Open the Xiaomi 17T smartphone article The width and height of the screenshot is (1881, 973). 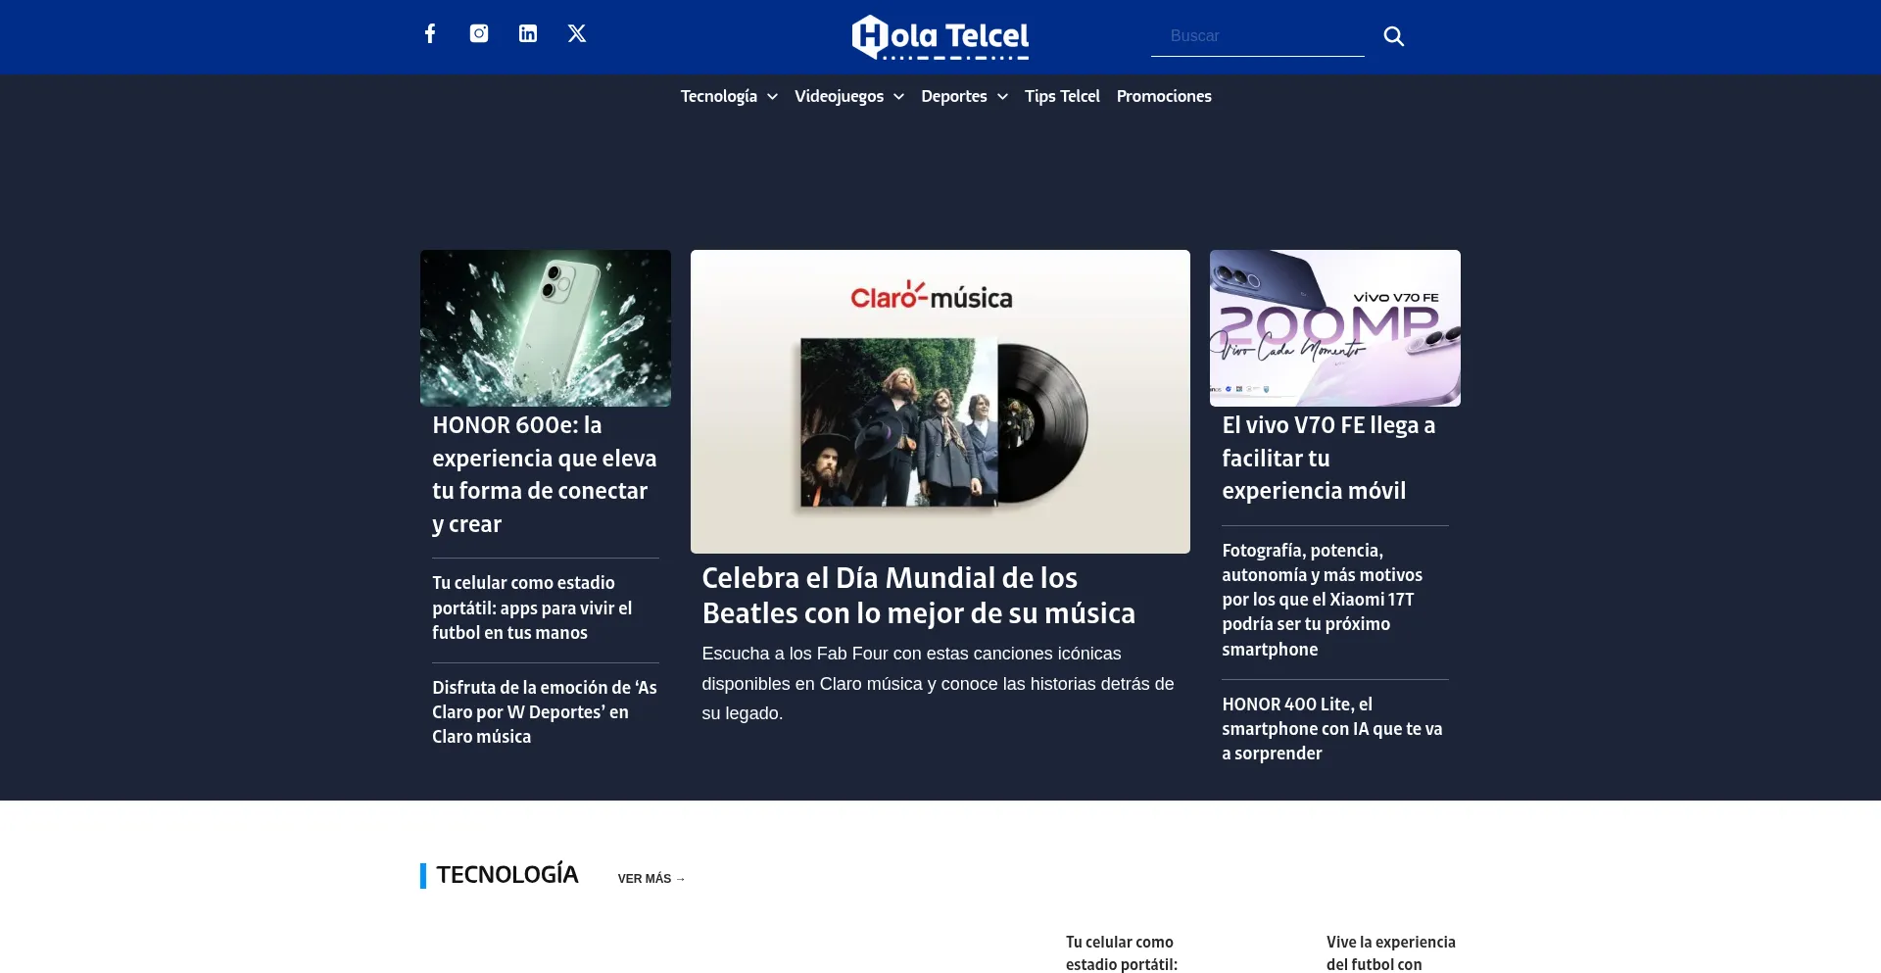1323,600
